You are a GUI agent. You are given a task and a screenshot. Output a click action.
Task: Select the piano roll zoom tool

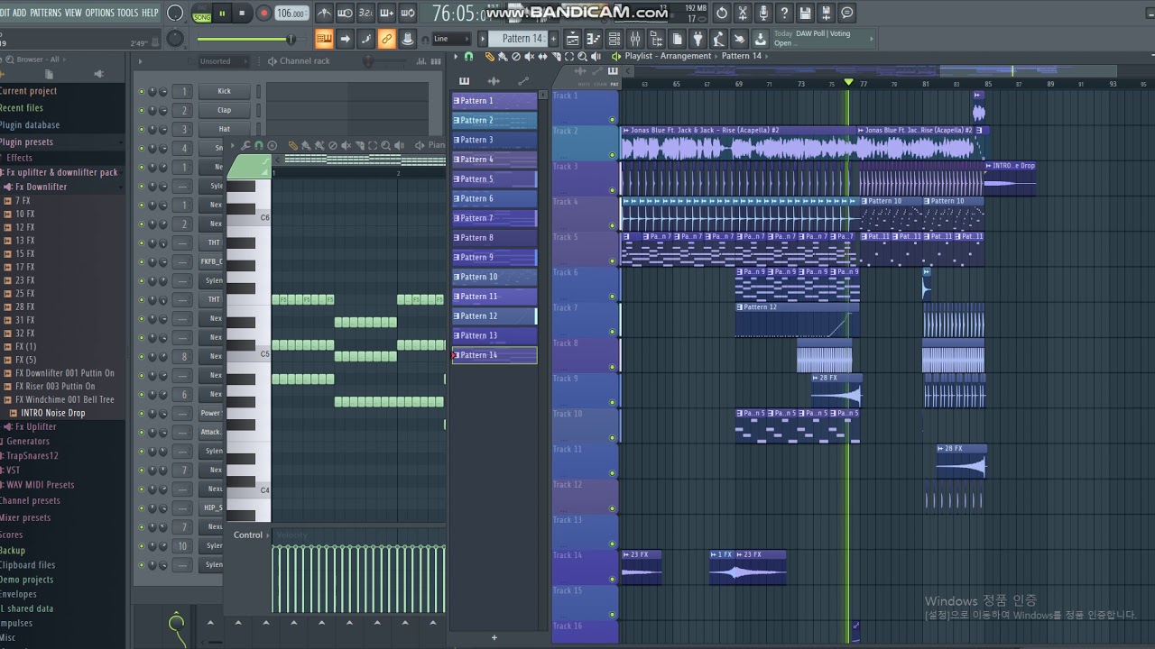tap(385, 146)
